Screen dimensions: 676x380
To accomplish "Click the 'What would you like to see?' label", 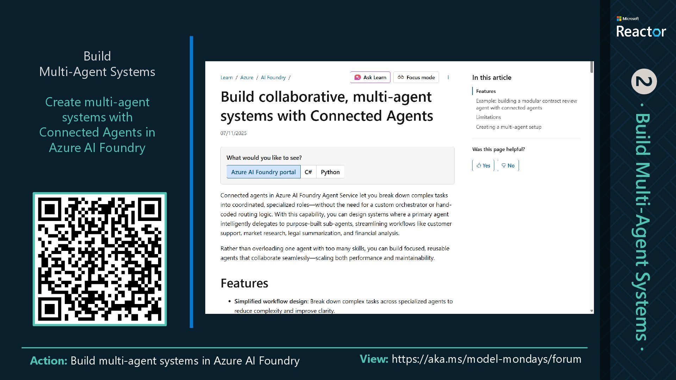I will point(264,158).
